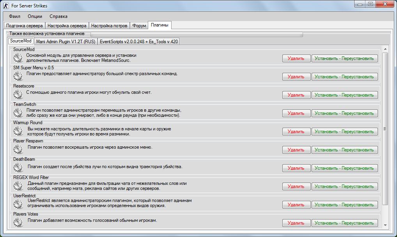The image size is (397, 237).
Task: Click the gear icon for Warmup Round
Action: click(18, 131)
